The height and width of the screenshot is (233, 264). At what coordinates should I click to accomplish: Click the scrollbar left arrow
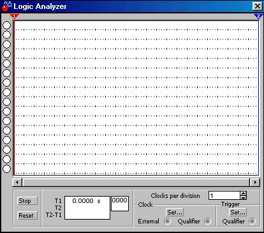coord(17,182)
